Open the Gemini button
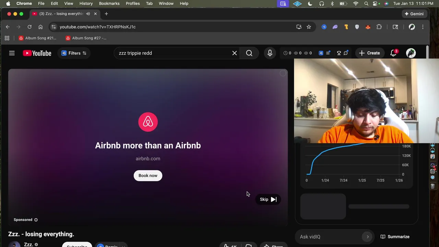Viewport: 439px width, 247px height. 414,14
